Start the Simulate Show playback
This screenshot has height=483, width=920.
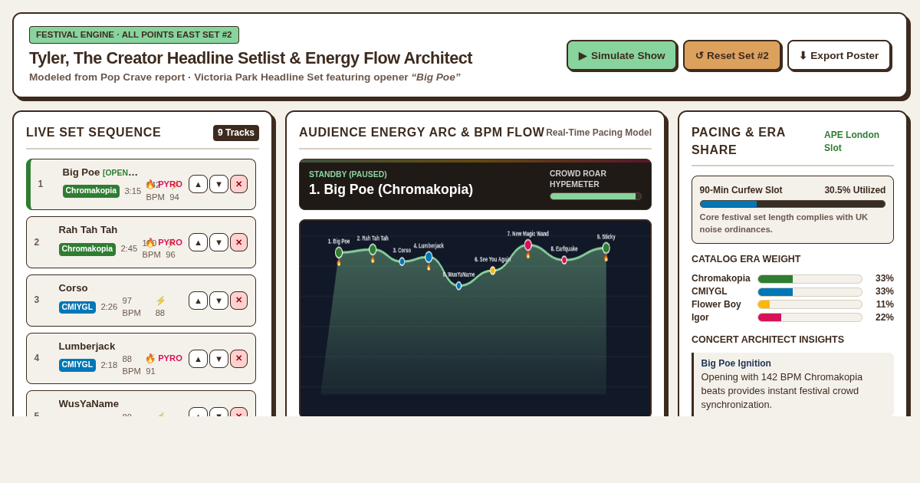pyautogui.click(x=622, y=55)
